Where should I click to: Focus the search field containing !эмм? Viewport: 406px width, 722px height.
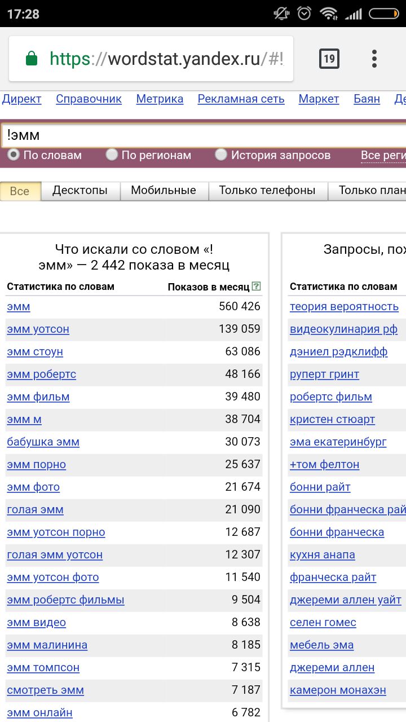coord(203,136)
